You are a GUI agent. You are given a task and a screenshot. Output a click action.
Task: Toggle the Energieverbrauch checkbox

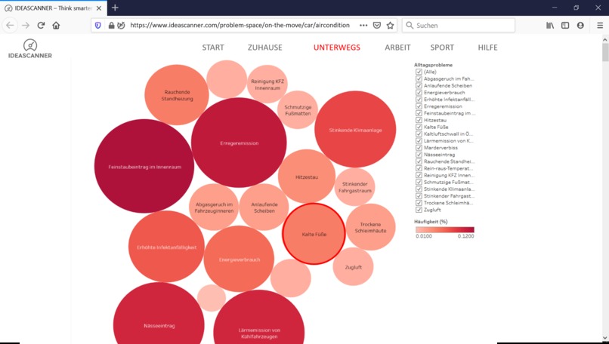point(419,93)
